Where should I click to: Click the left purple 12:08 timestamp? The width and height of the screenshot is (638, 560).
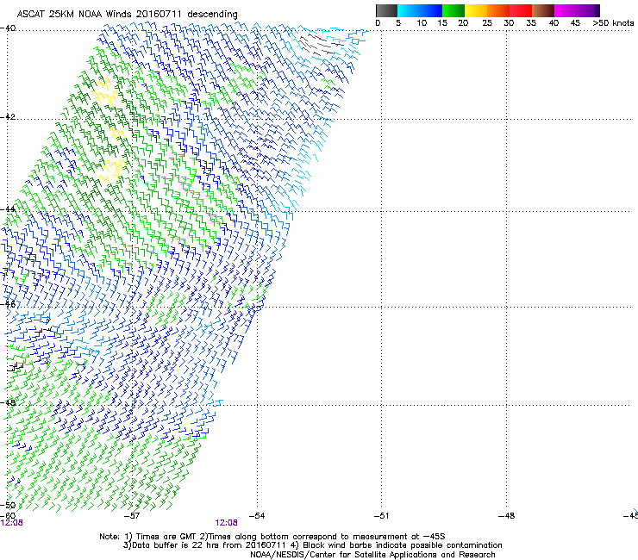pos(12,523)
